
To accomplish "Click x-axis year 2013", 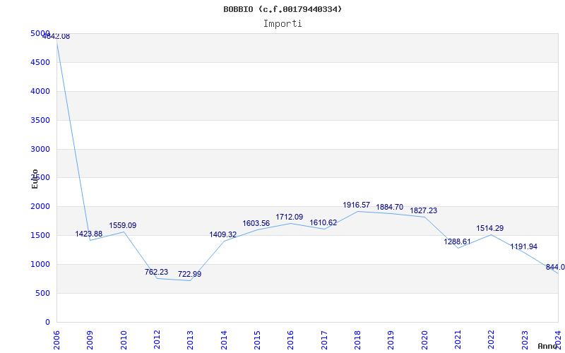I will tap(191, 341).
